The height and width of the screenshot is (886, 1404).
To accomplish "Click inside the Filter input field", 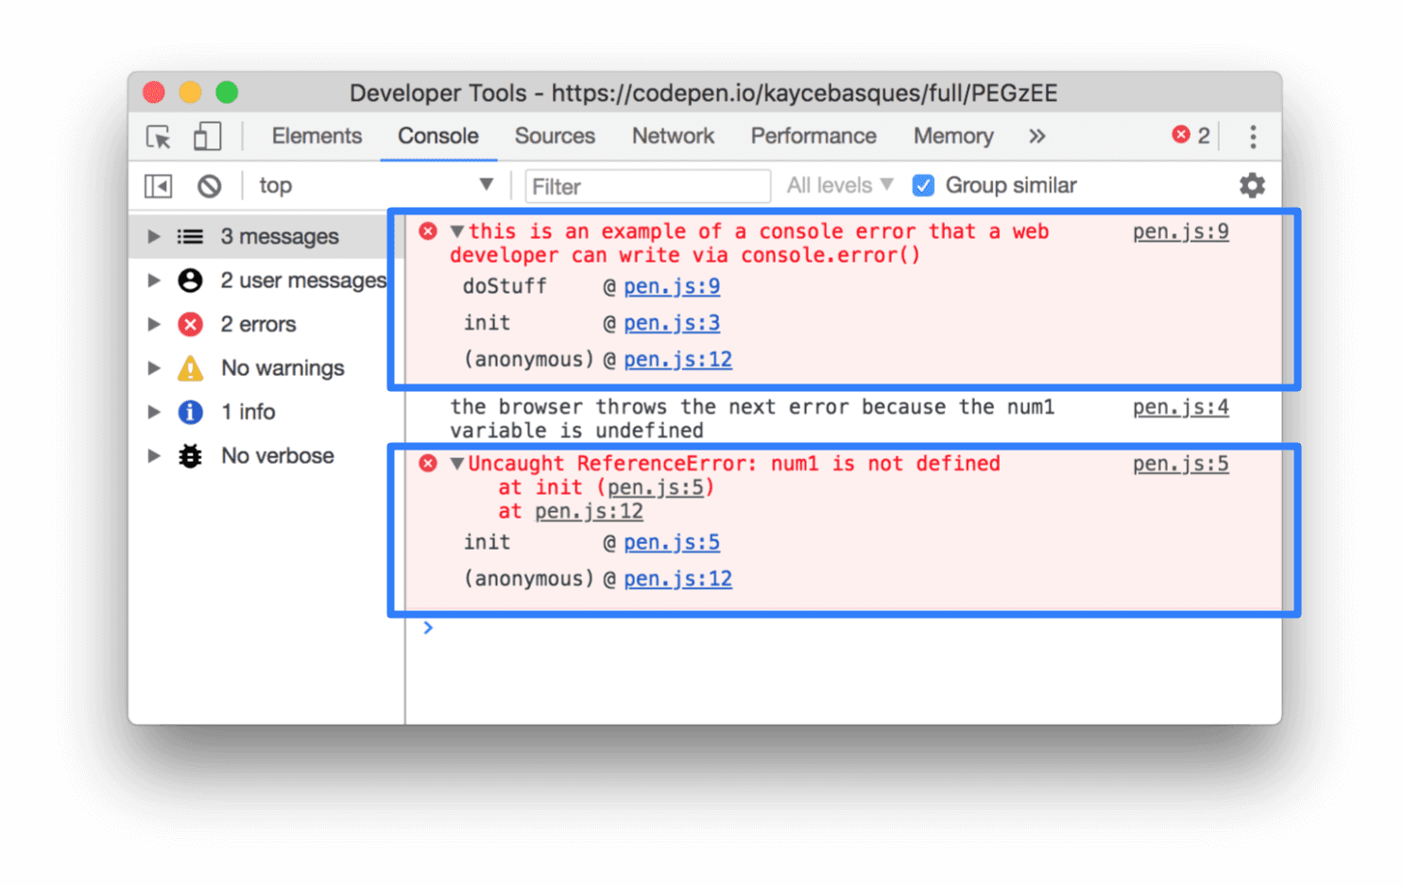I will tap(648, 186).
